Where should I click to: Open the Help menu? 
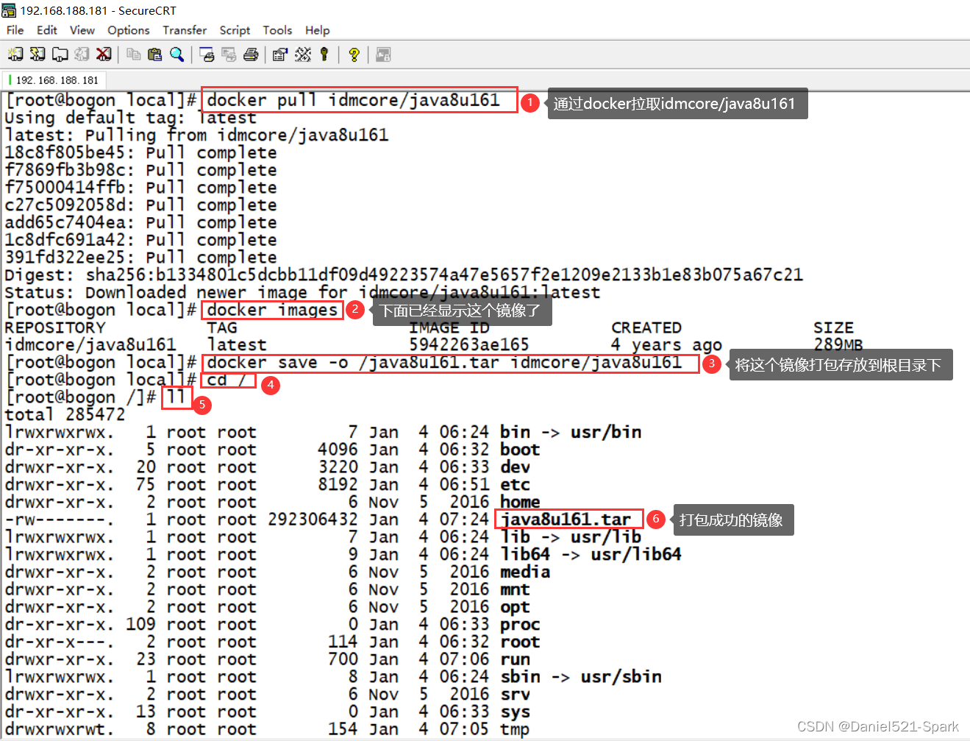coord(318,30)
